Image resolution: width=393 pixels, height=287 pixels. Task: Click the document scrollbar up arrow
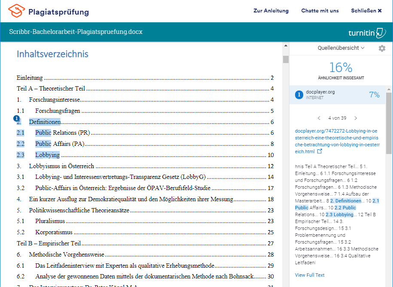click(x=286, y=46)
